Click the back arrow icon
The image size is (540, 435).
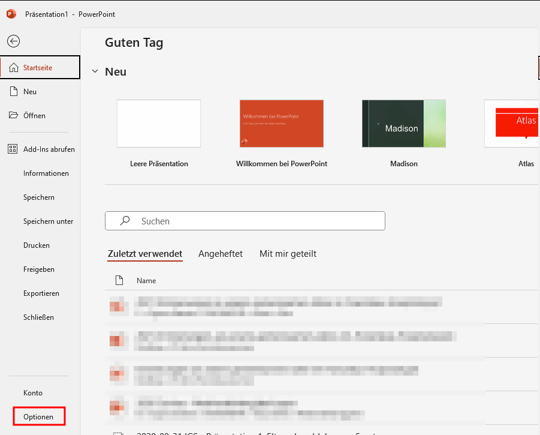pyautogui.click(x=13, y=41)
